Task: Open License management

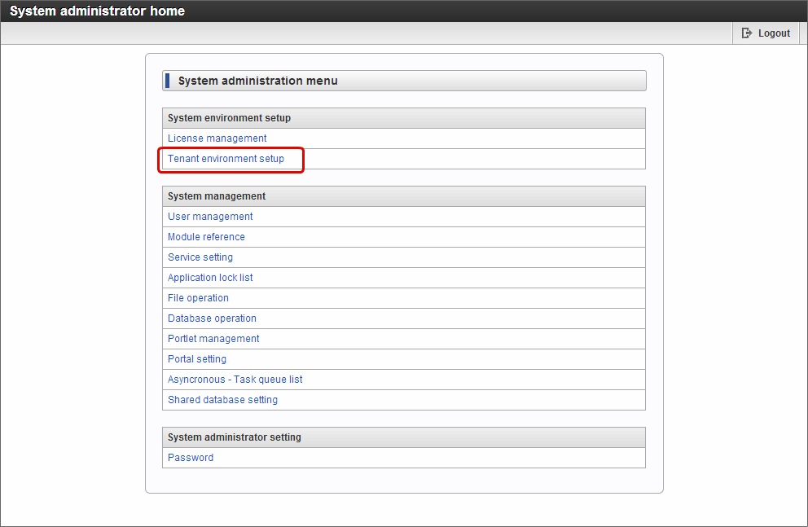Action: click(x=217, y=138)
